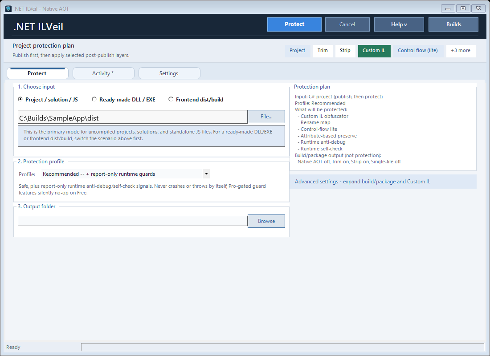The image size is (490, 356).
Task: Close the ILVeil window
Action: [x=478, y=8]
